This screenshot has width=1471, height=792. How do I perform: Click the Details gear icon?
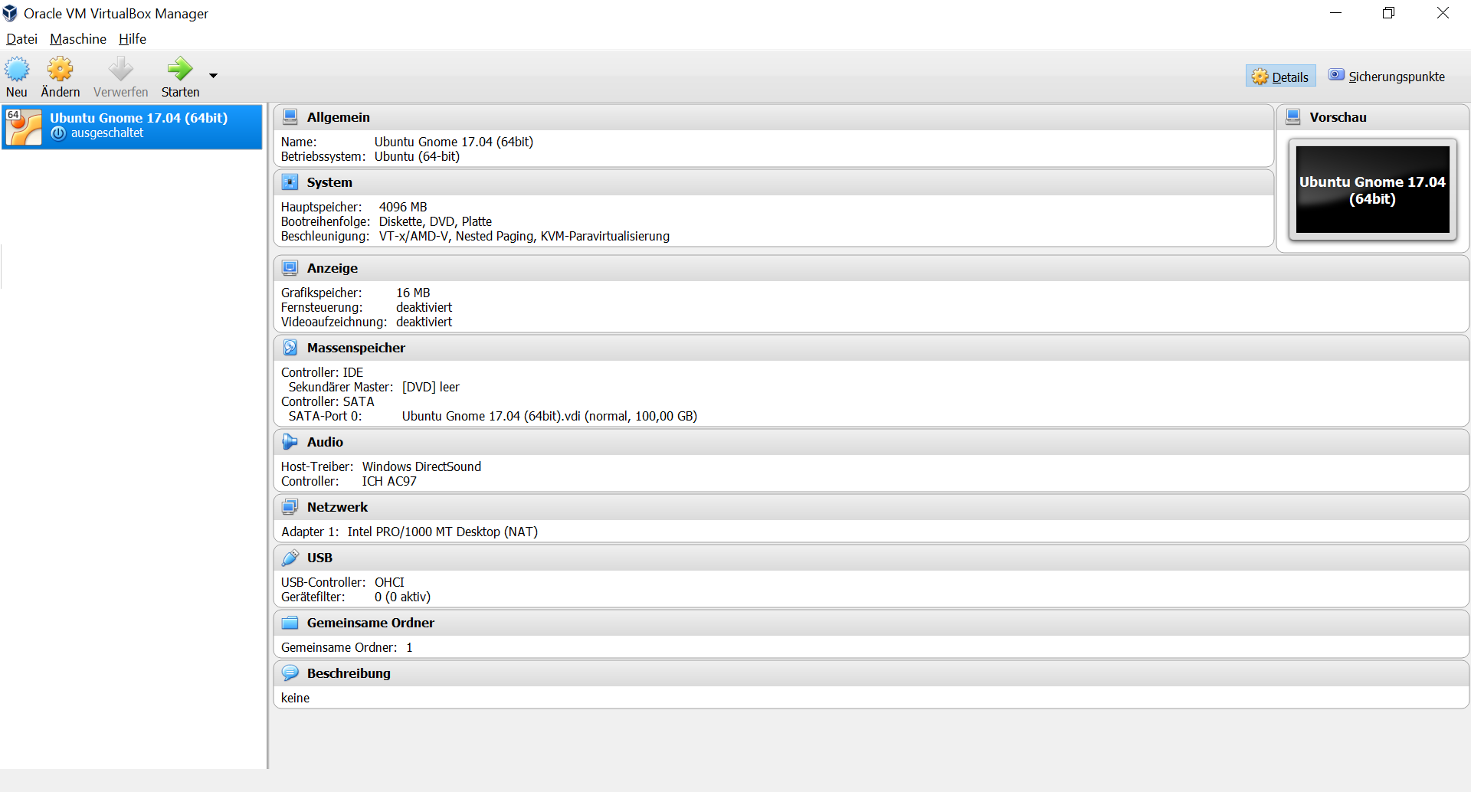[x=1260, y=77]
